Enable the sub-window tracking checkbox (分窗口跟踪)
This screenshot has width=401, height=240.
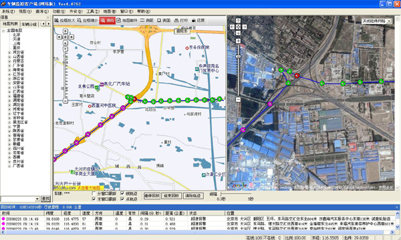[x=94, y=193]
